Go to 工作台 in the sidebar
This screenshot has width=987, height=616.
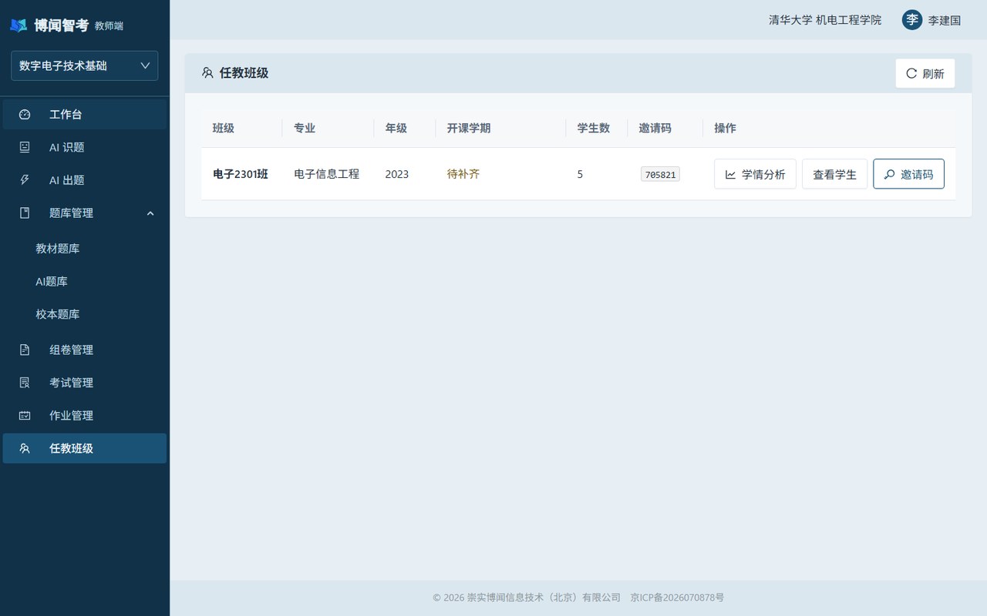(85, 115)
